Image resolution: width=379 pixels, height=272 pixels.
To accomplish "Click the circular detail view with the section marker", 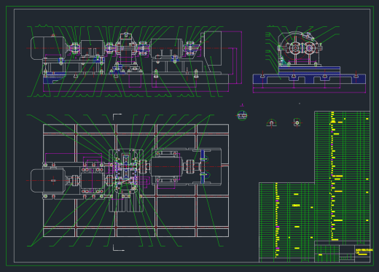I will tap(242, 115).
